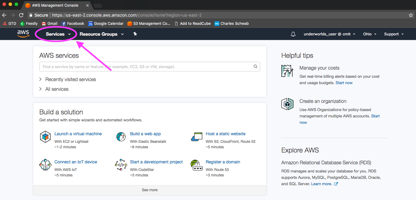Click the With EC2 or Lightsail text
Viewport: 416px width, 200px height.
(71, 141)
